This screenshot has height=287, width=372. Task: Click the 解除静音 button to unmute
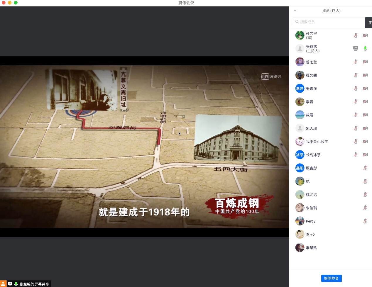coord(331,278)
